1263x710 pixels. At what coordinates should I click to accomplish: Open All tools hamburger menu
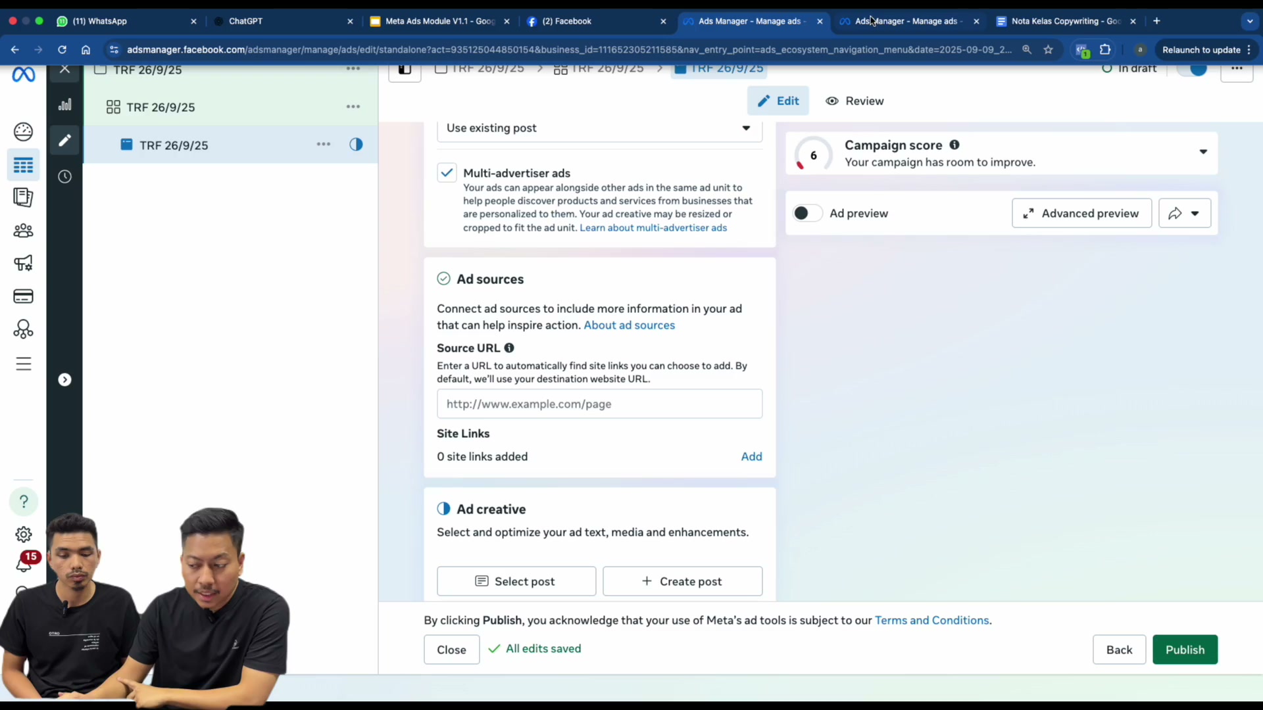24,364
